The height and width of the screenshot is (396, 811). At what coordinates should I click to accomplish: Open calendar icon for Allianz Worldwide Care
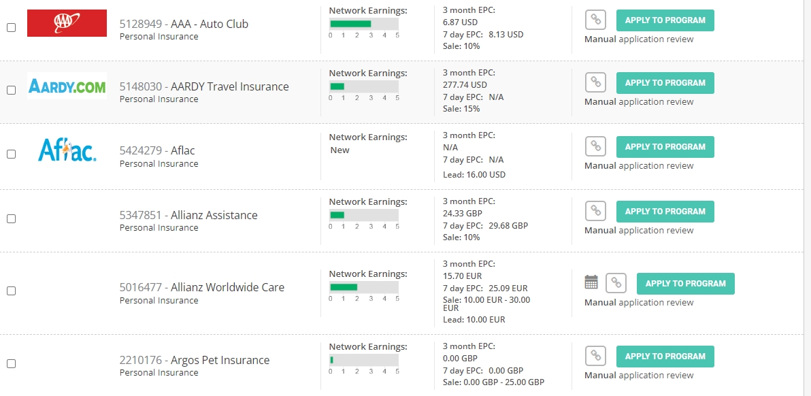click(591, 282)
